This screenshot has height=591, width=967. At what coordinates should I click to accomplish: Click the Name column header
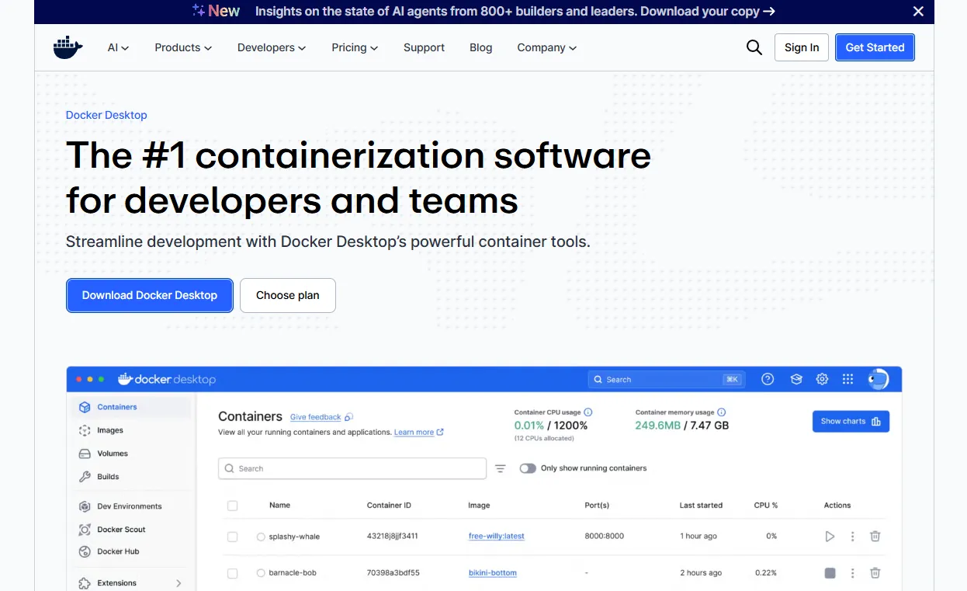tap(279, 506)
